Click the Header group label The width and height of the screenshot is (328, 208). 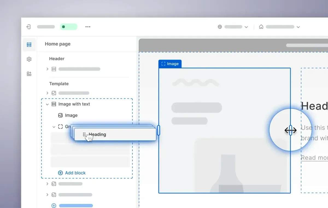pyautogui.click(x=57, y=59)
